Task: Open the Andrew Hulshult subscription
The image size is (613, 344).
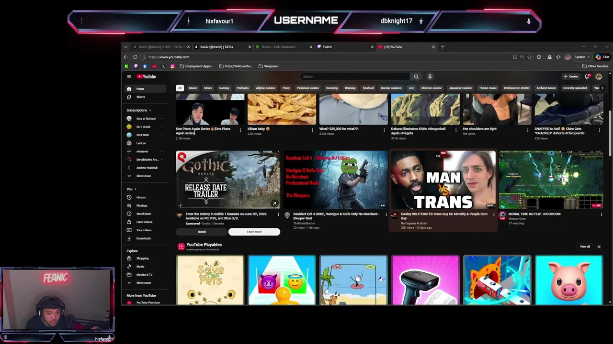Action: tap(146, 168)
